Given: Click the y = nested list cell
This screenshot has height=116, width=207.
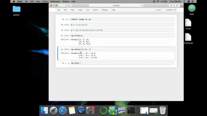Looking at the screenshot, I should click(122, 30).
